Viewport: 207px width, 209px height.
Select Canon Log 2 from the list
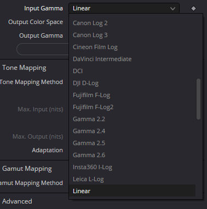click(132, 23)
